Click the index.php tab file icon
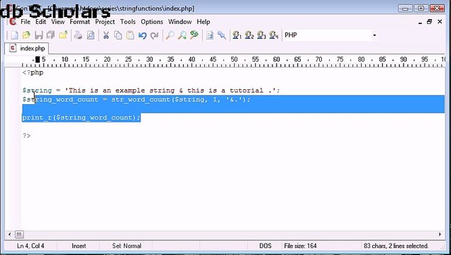 tap(13, 48)
